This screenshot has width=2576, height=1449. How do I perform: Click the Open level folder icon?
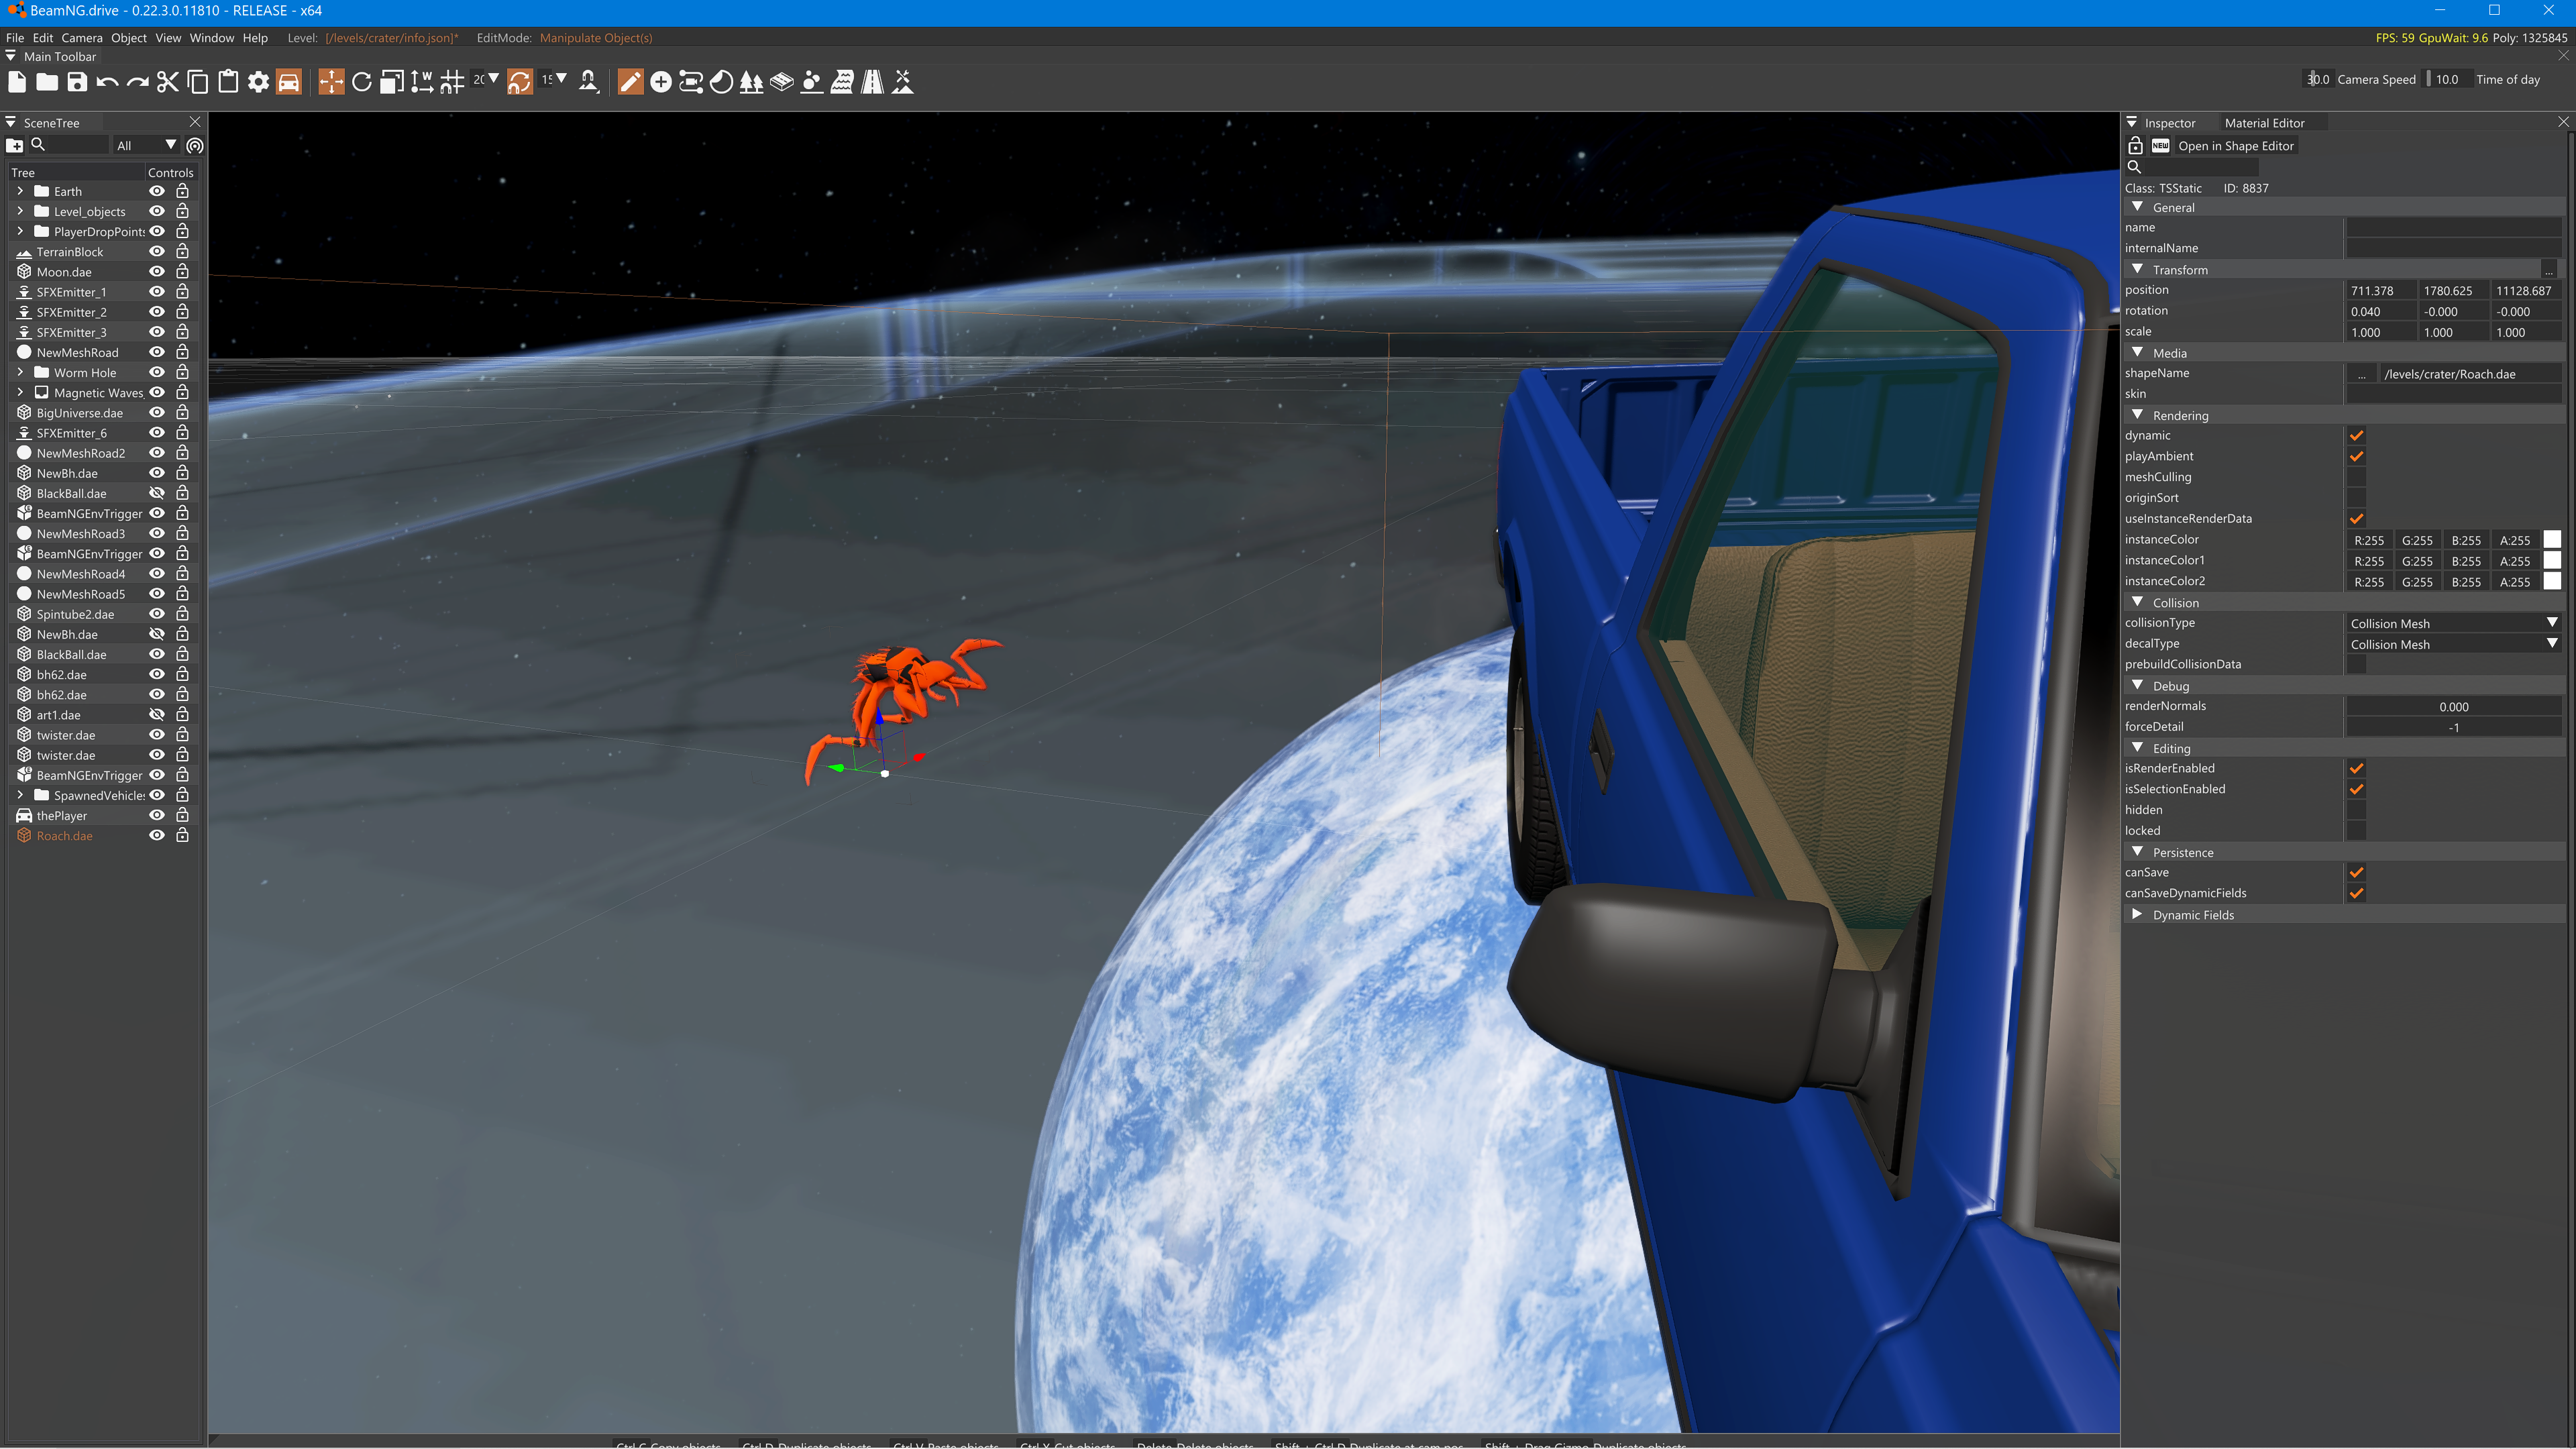click(x=47, y=82)
